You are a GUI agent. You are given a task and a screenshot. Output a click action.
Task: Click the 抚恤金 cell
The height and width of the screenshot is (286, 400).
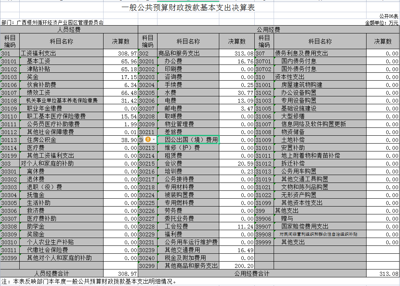coord(61,195)
